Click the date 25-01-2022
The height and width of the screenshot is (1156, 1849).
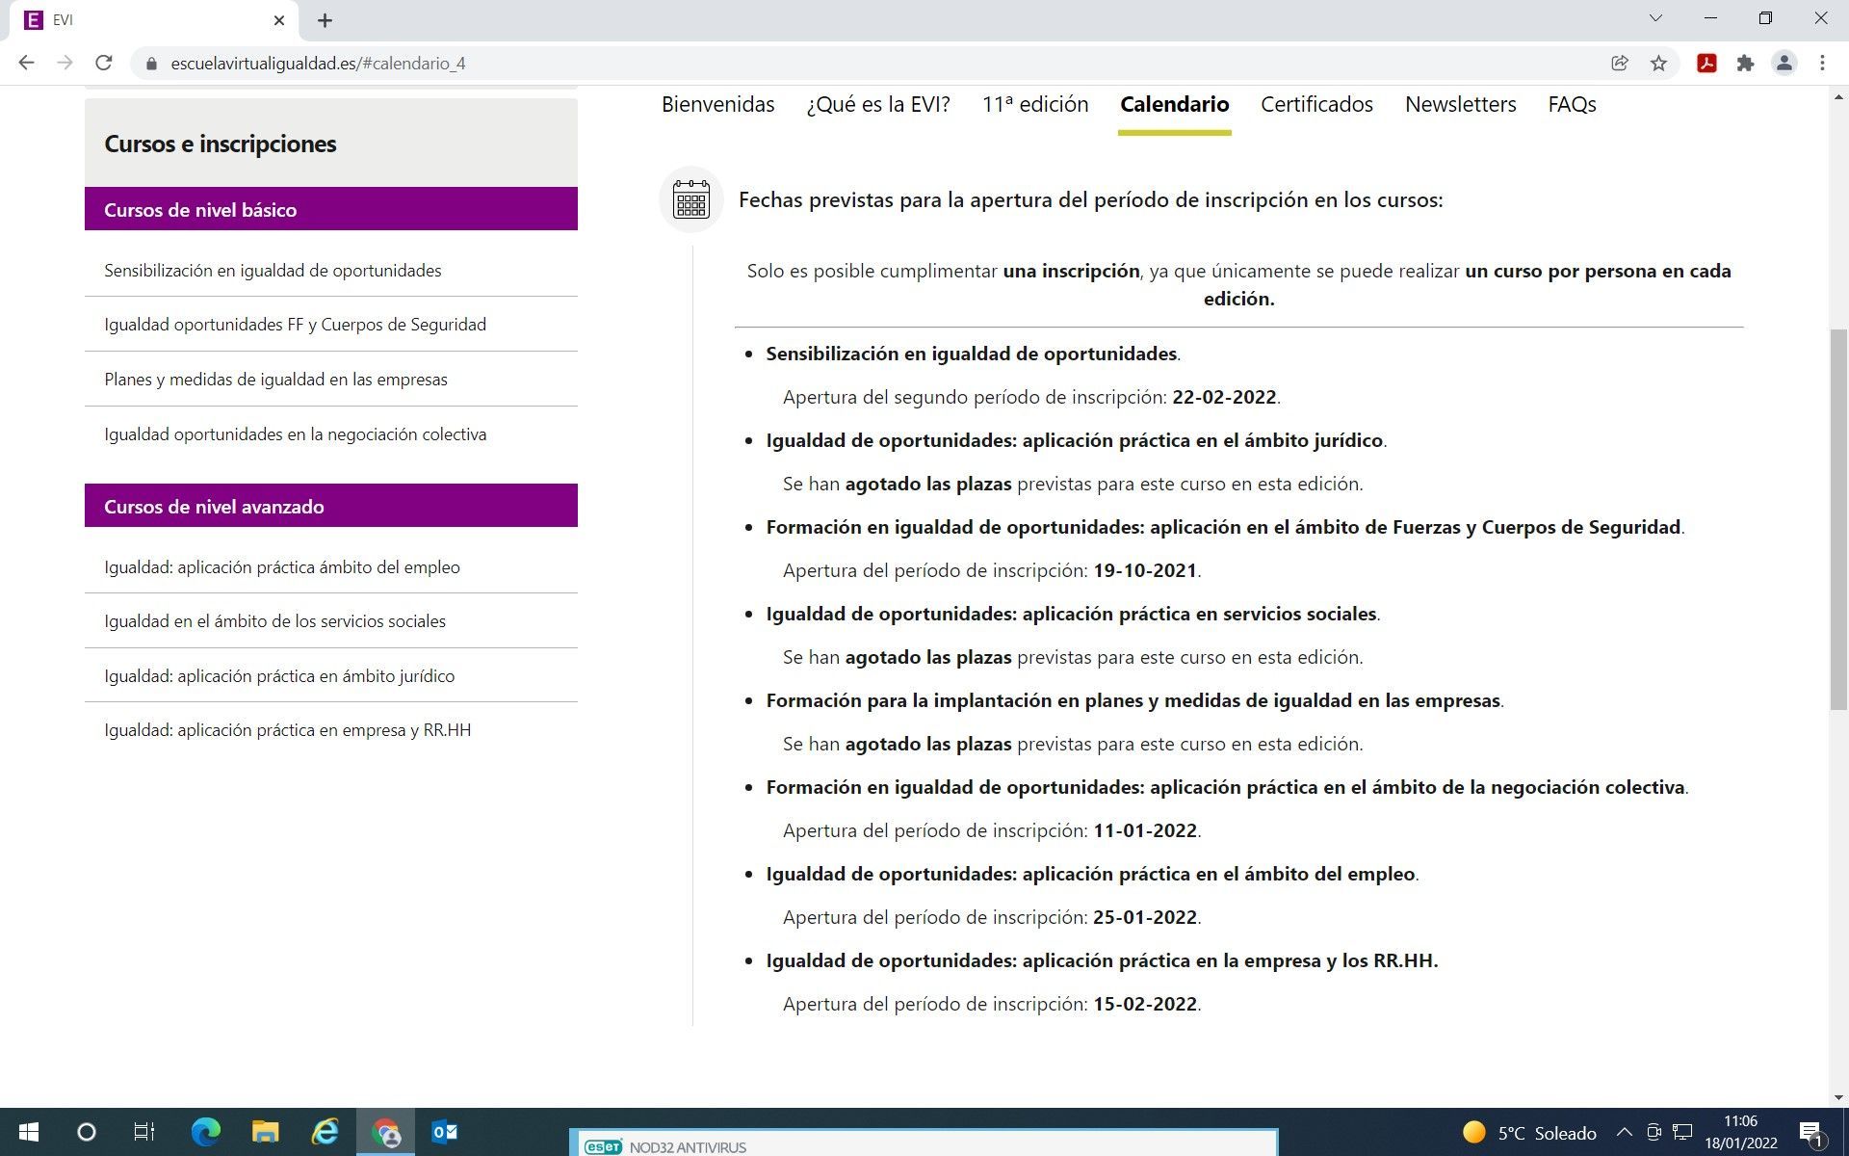[1145, 917]
